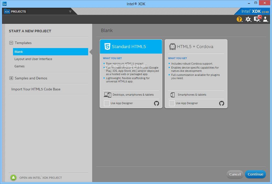This screenshot has width=272, height=184.
Task: Open GitHub icon on Standard HTML5 card
Action: click(x=157, y=103)
